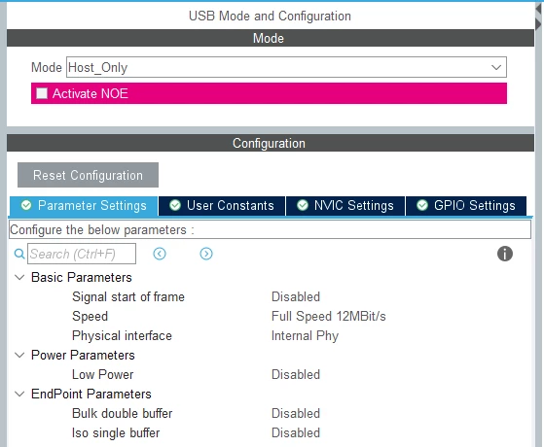This screenshot has width=544, height=447.
Task: Click the Bulk double buffer Disabled value
Action: tap(296, 413)
